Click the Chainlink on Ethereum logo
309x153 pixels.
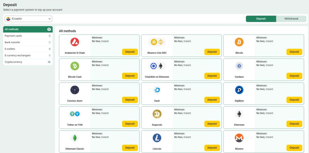(x=157, y=66)
